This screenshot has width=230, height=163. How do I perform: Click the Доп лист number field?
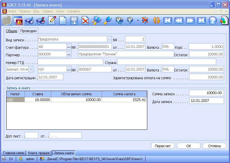pyautogui.click(x=31, y=135)
